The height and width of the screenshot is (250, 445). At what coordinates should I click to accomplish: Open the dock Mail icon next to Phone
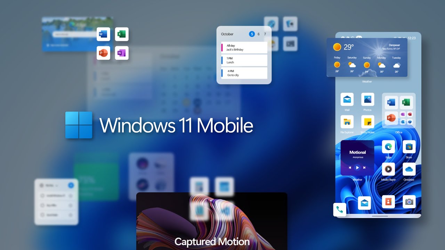[364, 202]
